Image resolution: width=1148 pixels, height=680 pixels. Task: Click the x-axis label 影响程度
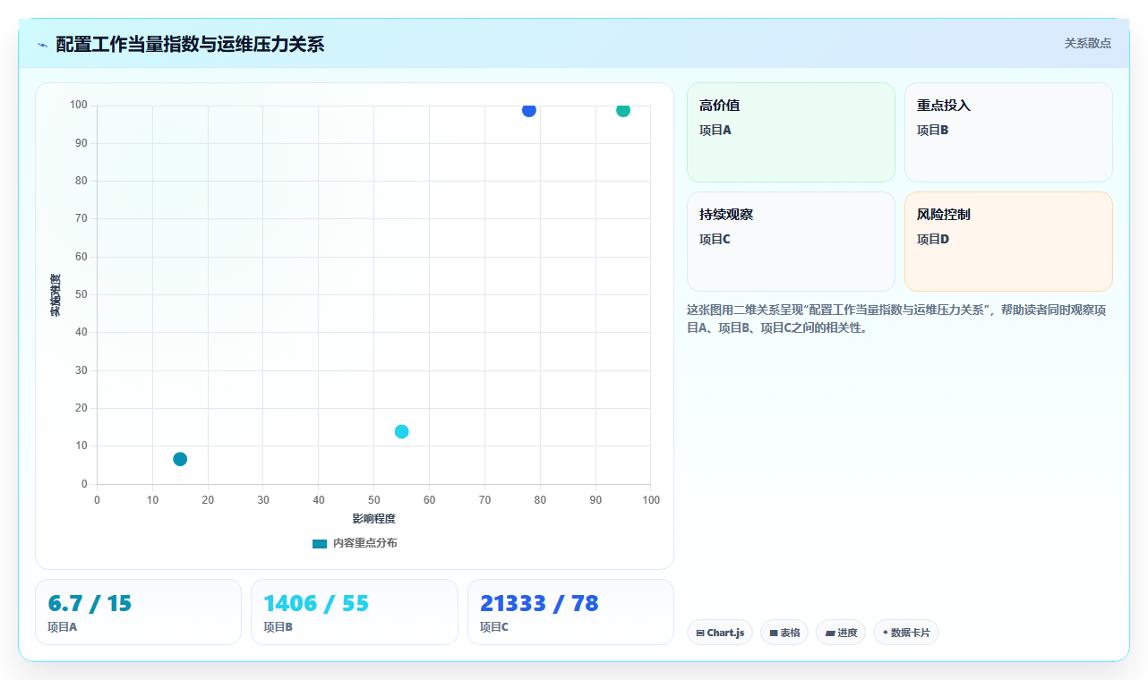click(373, 518)
